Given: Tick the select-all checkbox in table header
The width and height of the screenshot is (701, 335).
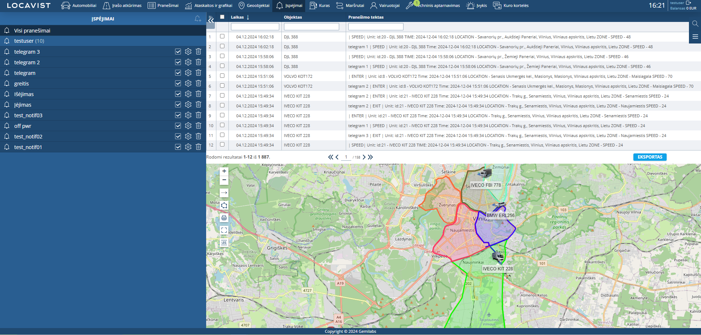Looking at the screenshot, I should (222, 17).
